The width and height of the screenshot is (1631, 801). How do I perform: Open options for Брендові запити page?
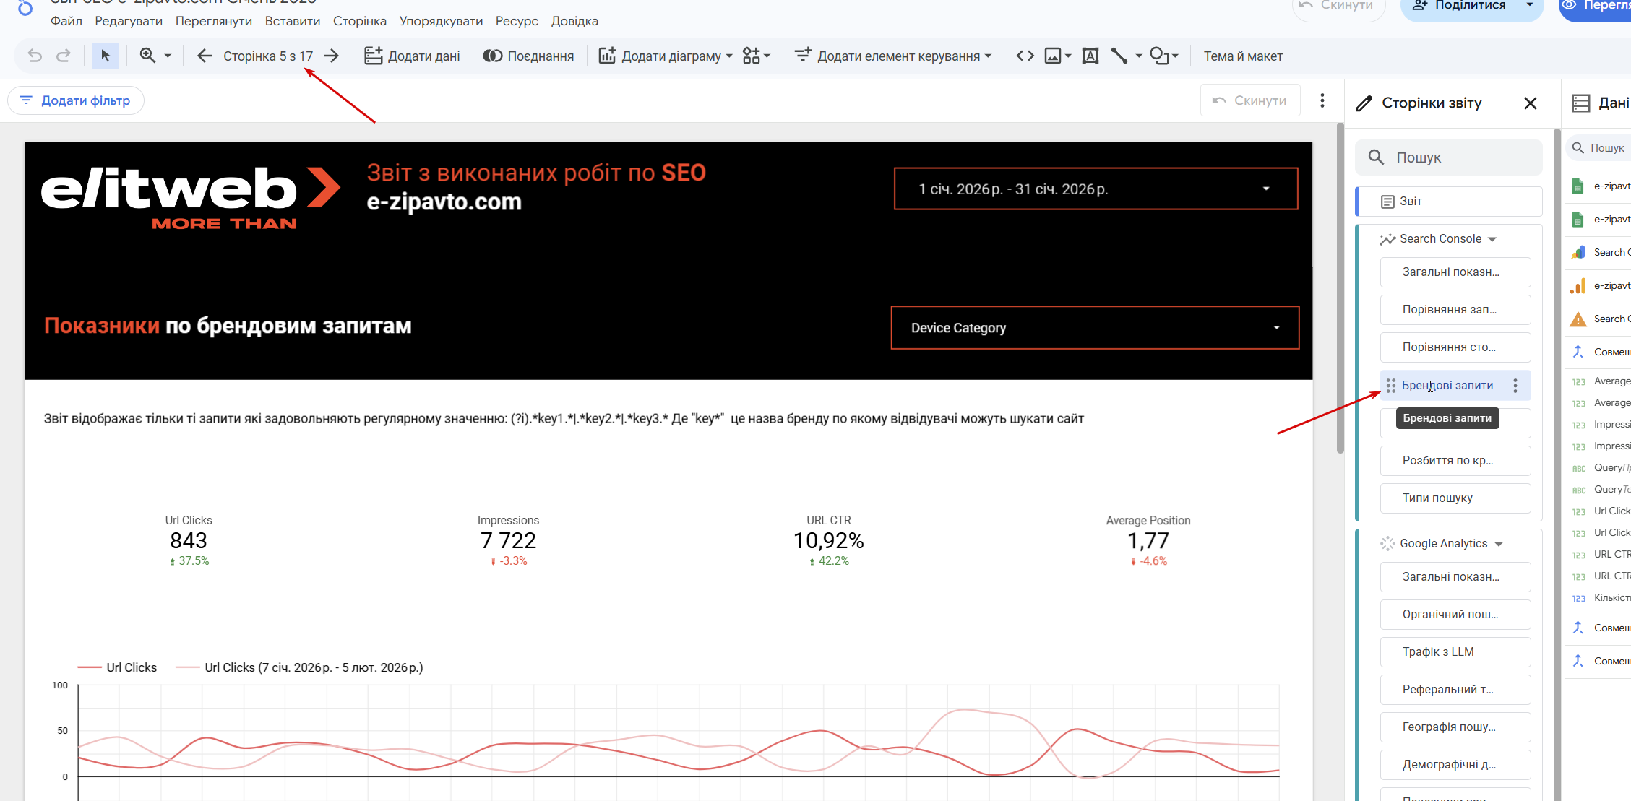click(x=1515, y=386)
